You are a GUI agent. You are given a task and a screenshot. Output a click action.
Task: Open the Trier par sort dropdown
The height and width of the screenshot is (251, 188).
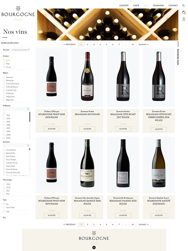point(21,50)
